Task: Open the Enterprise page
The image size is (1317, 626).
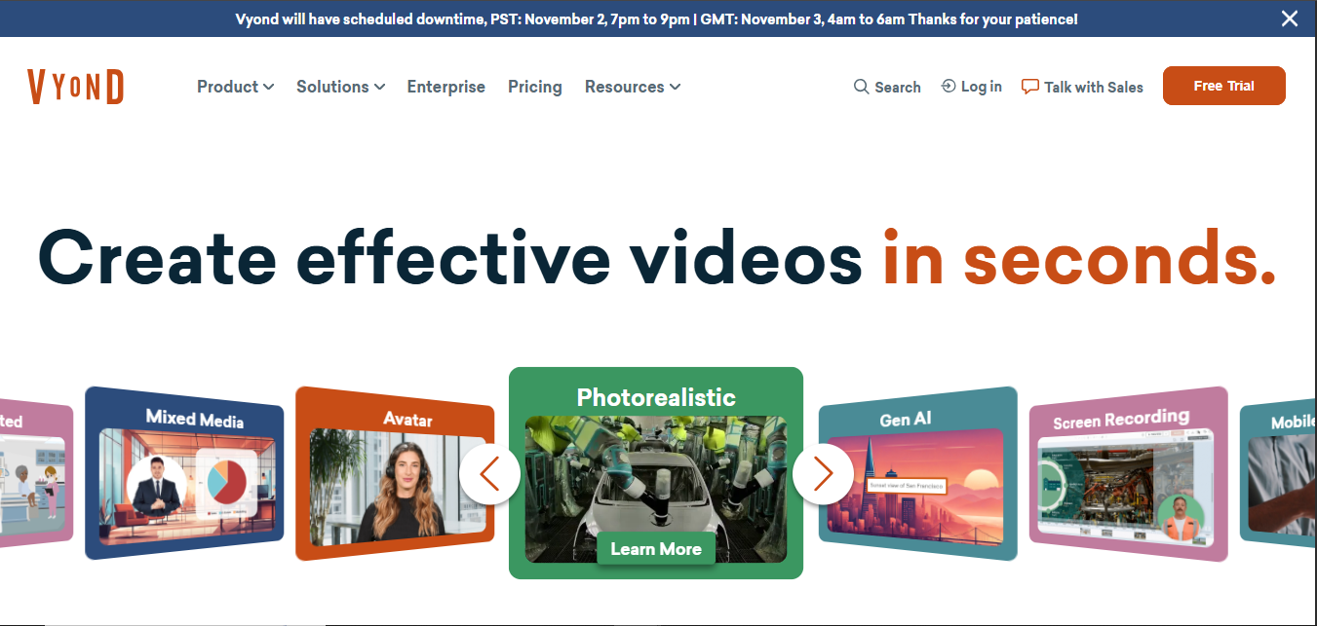Action: point(445,87)
